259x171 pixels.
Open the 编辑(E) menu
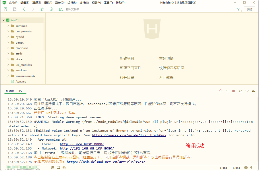click(x=25, y=3)
